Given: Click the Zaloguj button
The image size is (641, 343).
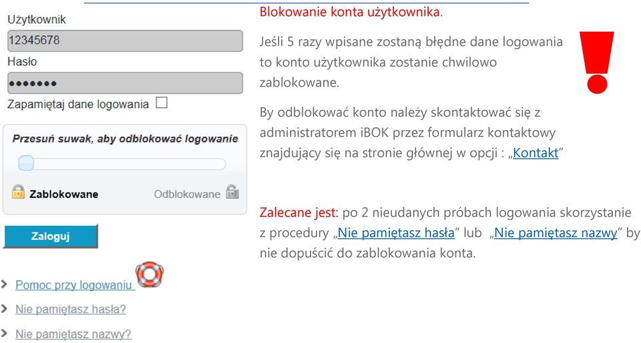Looking at the screenshot, I should point(51,236).
